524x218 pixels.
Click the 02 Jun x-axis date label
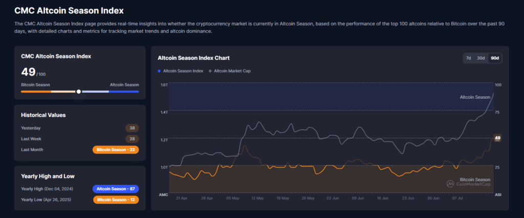click(333, 198)
